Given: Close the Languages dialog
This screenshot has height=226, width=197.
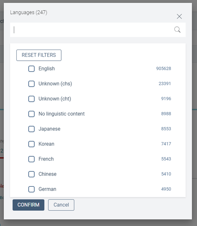Looking at the screenshot, I should tap(179, 16).
